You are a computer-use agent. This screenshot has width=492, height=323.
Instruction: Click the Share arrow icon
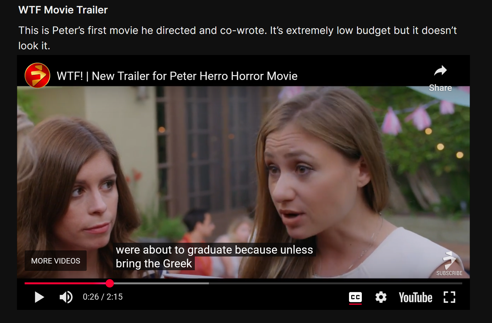click(x=440, y=71)
